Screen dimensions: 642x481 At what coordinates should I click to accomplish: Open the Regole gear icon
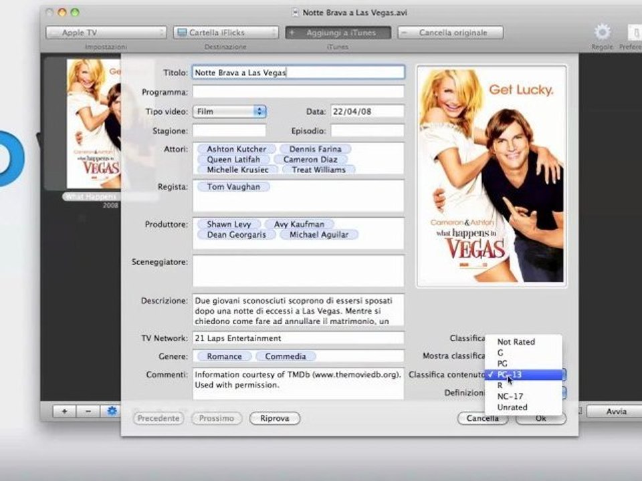(x=602, y=32)
